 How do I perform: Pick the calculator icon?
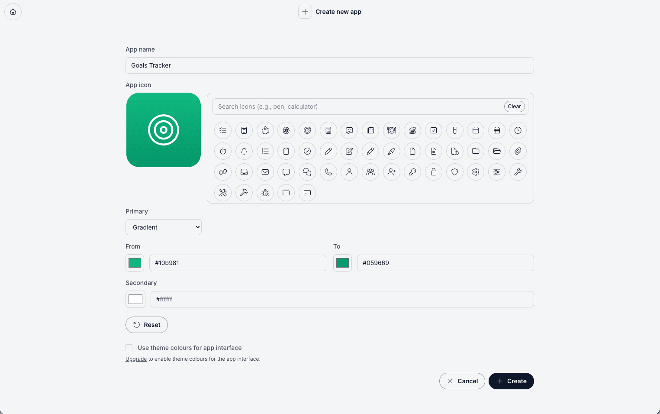pyautogui.click(x=328, y=130)
